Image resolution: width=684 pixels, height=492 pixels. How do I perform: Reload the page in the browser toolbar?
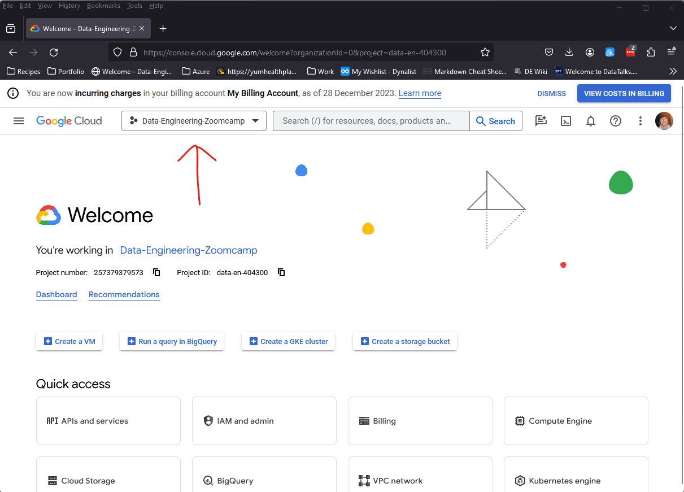(54, 53)
